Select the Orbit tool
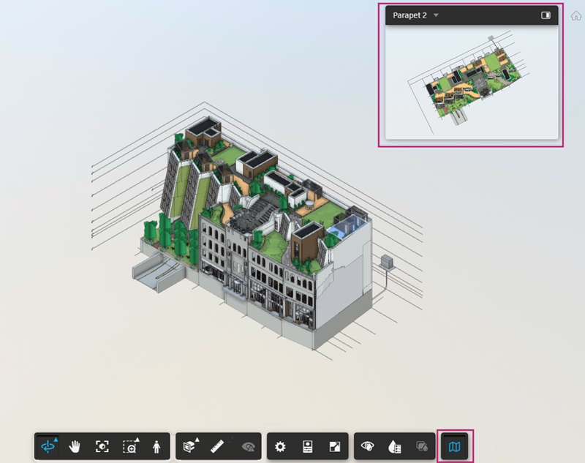This screenshot has width=585, height=463. (x=48, y=446)
